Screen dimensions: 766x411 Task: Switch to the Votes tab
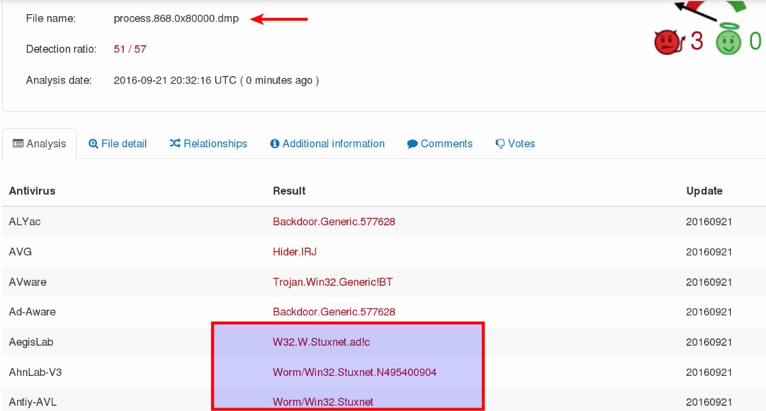(x=515, y=144)
